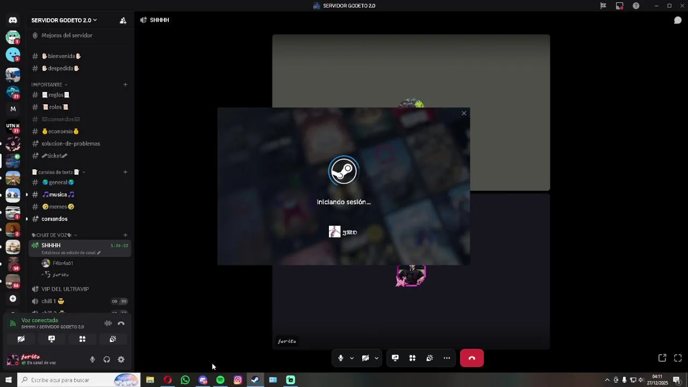Turn on camera in voice panel

coord(21,339)
